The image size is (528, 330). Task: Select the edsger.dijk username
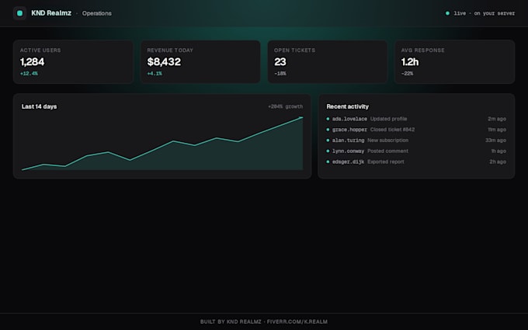(x=348, y=162)
